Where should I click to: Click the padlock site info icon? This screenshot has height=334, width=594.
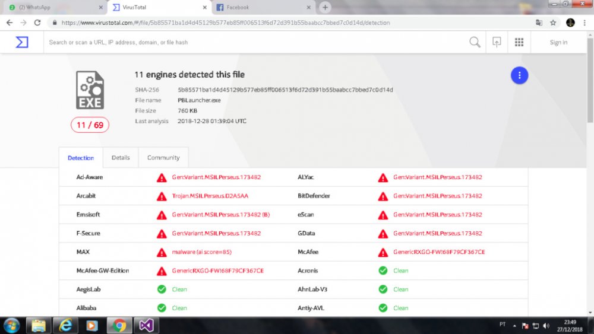pyautogui.click(x=55, y=23)
